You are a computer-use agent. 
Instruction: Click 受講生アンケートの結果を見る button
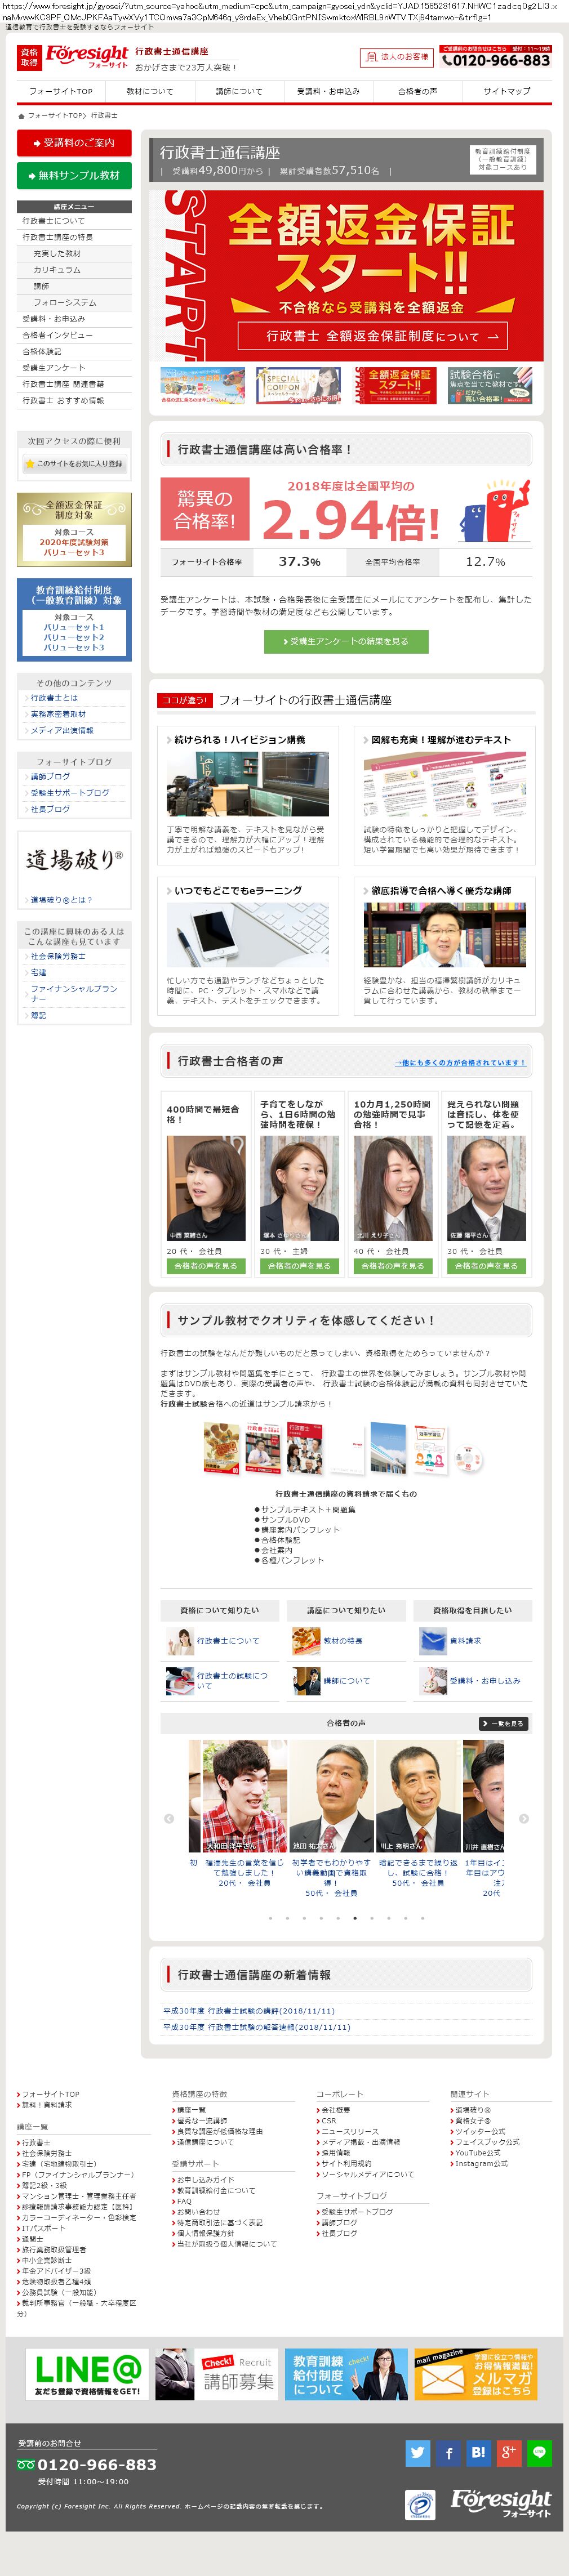(x=346, y=641)
